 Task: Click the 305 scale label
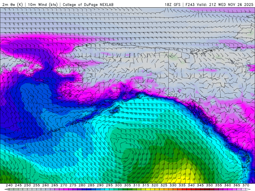tap(127, 185)
